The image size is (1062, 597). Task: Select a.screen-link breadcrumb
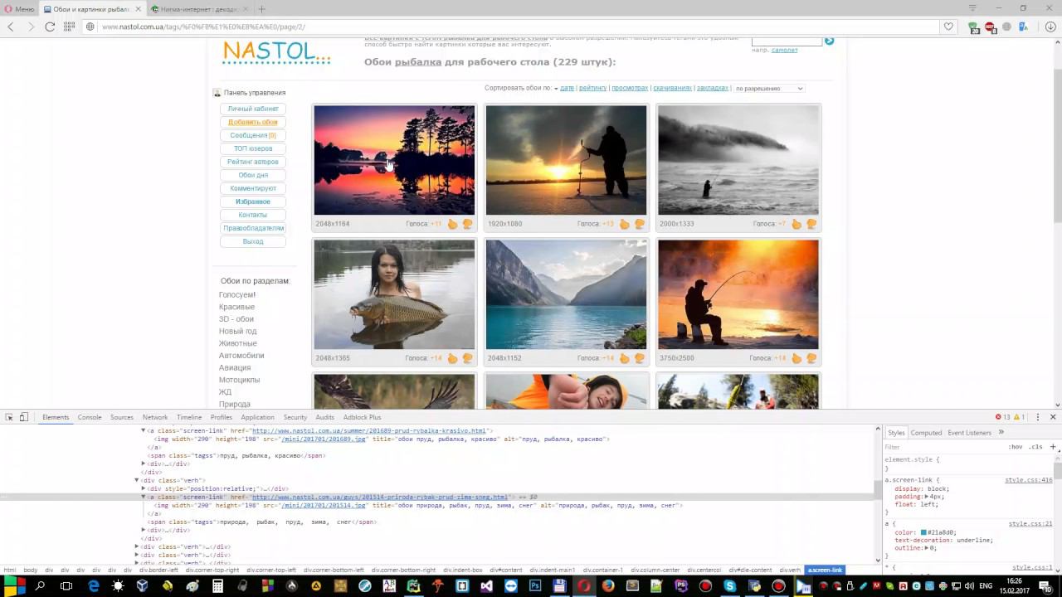825,570
